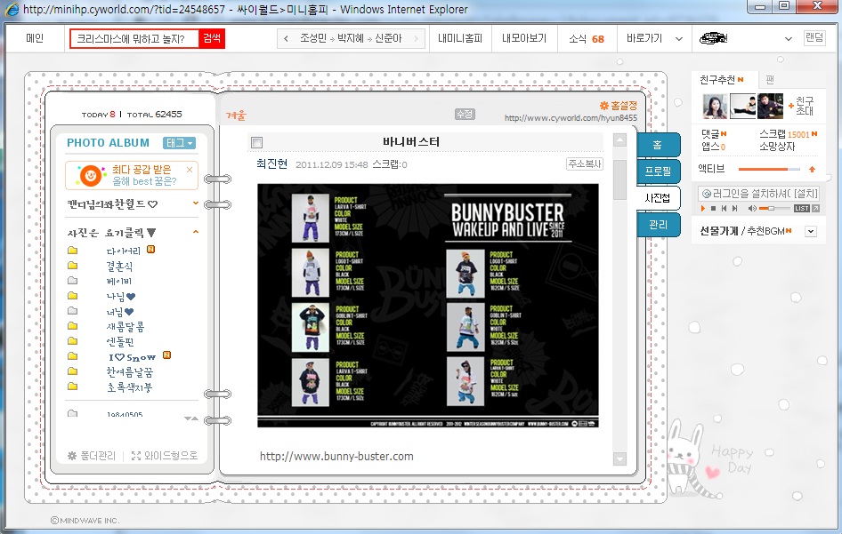Click the 액티브 progress bar
Screen dimensions: 842x534
(769, 170)
